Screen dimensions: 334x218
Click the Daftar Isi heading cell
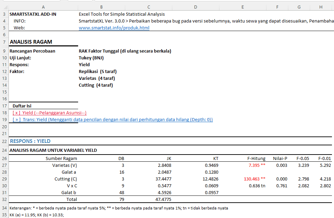(22, 106)
